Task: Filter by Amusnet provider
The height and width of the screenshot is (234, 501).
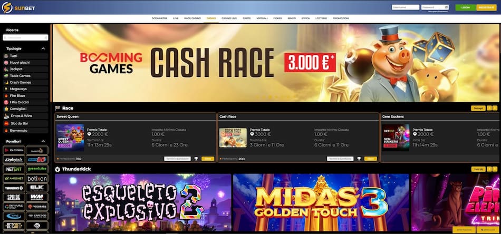Action: pyautogui.click(x=14, y=179)
